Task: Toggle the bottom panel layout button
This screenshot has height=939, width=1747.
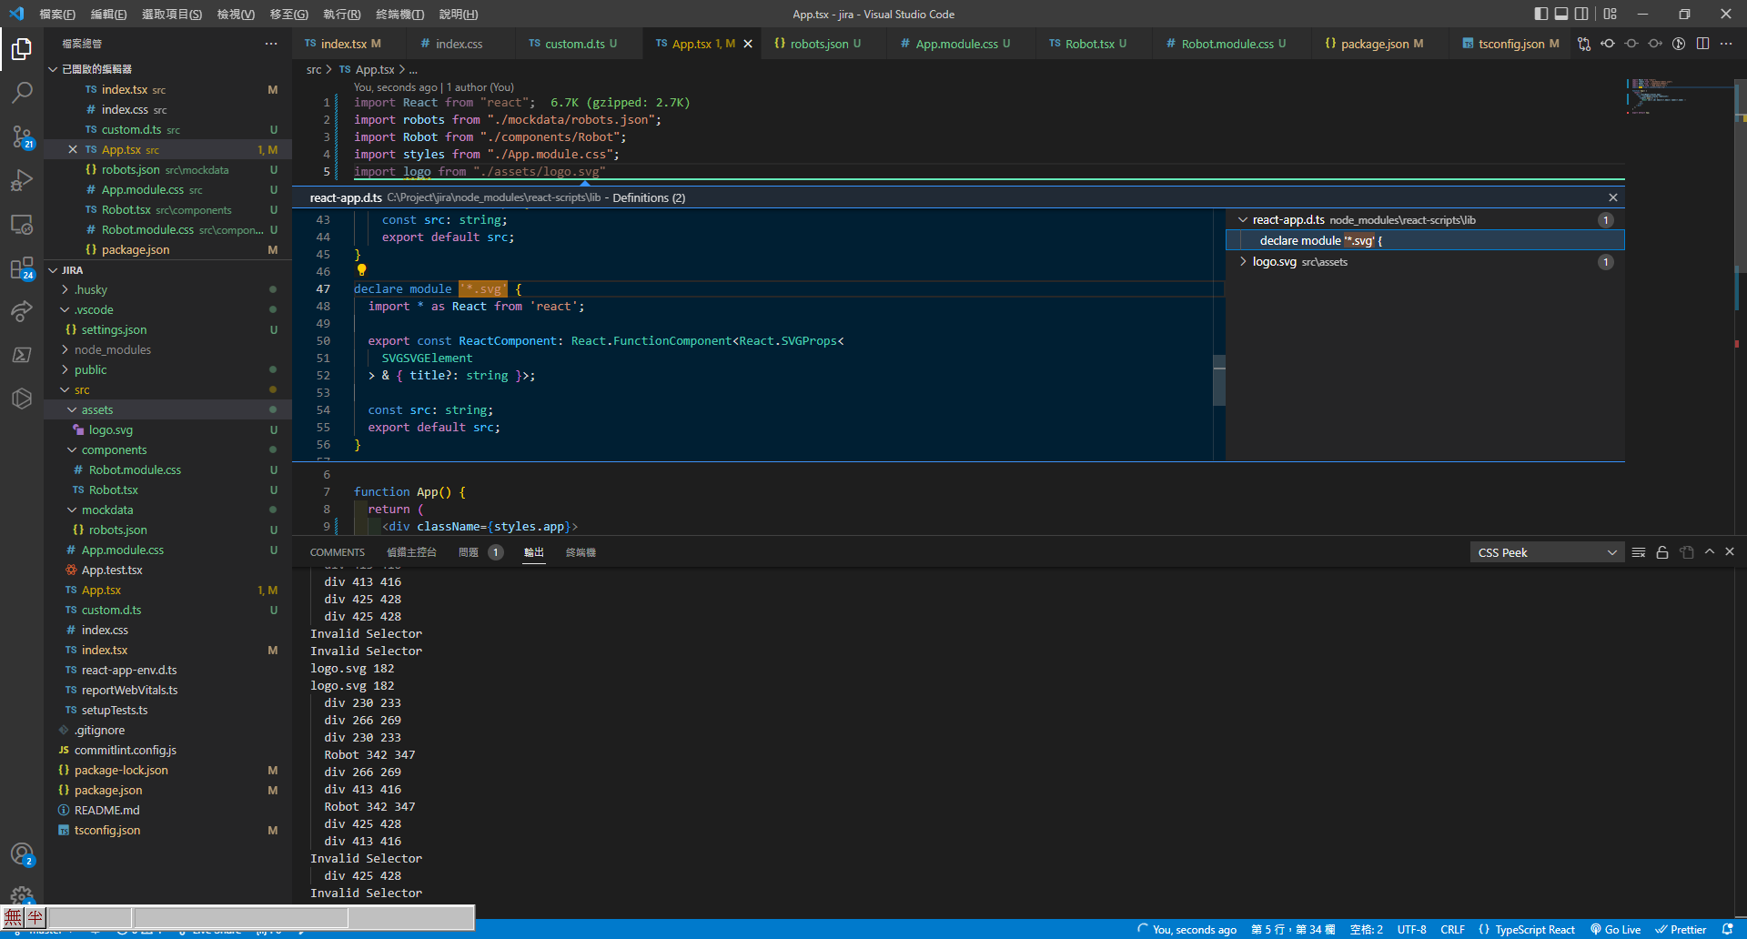Action: click(x=1561, y=14)
